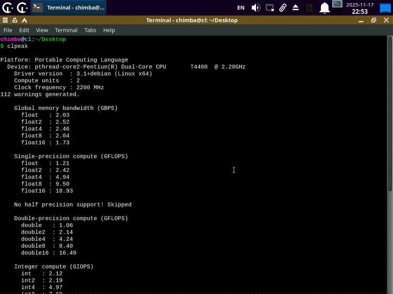Click the terminal vertical scrollbar handle
The height and width of the screenshot is (294, 393).
pyautogui.click(x=390, y=114)
